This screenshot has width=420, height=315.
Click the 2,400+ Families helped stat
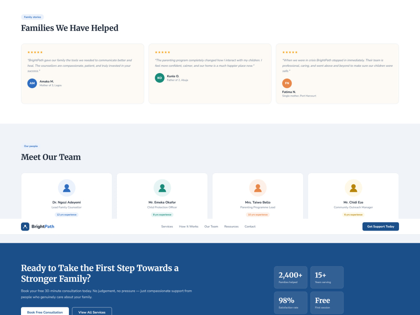[291, 278]
